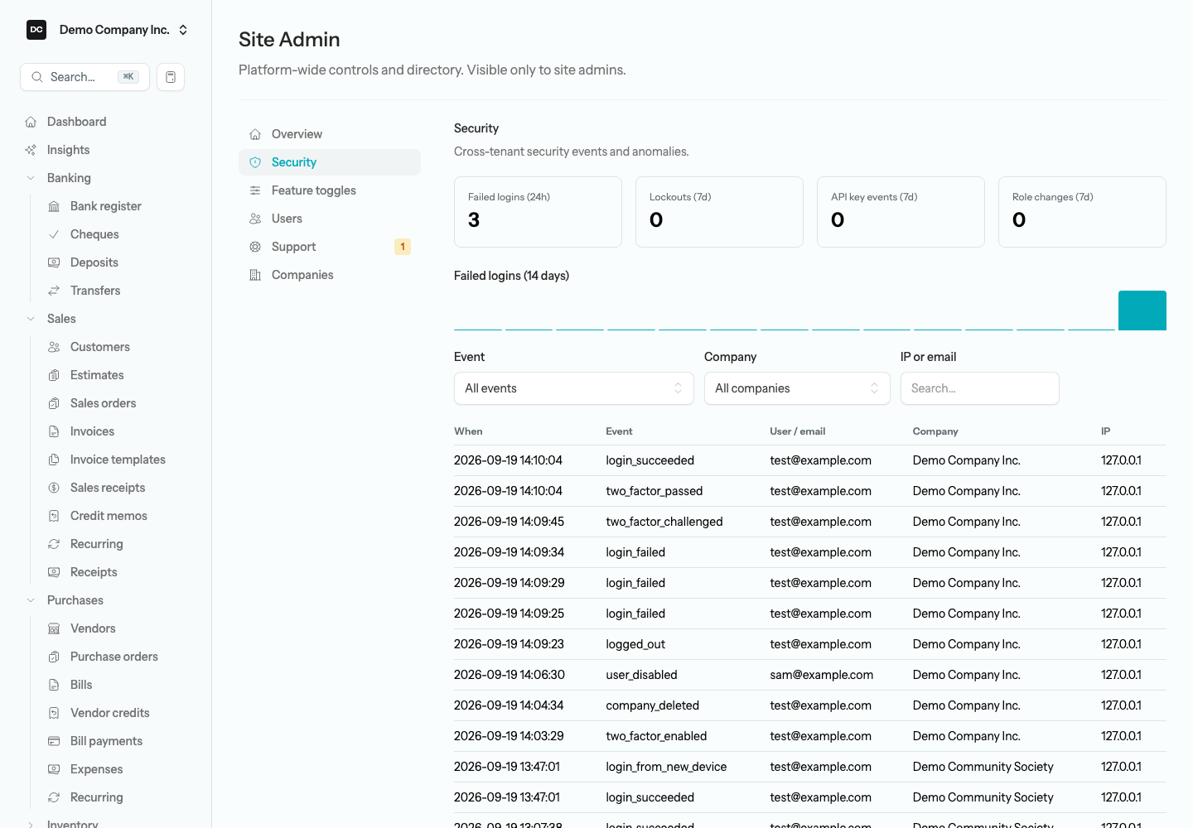Open the All events dropdown
This screenshot has width=1193, height=828.
click(x=574, y=388)
